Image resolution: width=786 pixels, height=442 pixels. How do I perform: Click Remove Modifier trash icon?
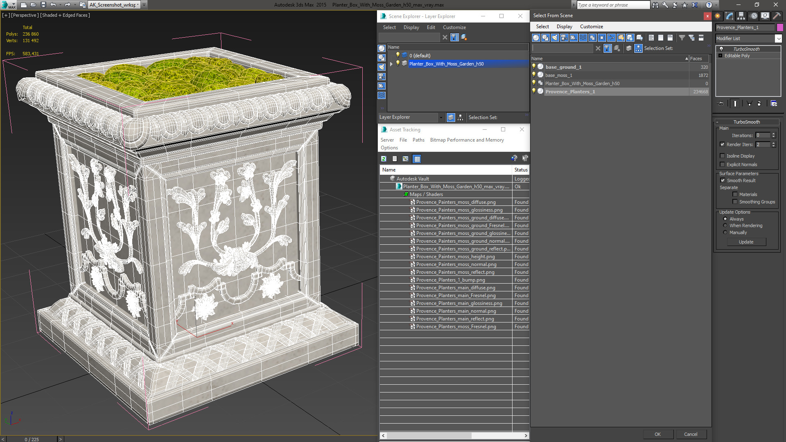[x=759, y=104]
